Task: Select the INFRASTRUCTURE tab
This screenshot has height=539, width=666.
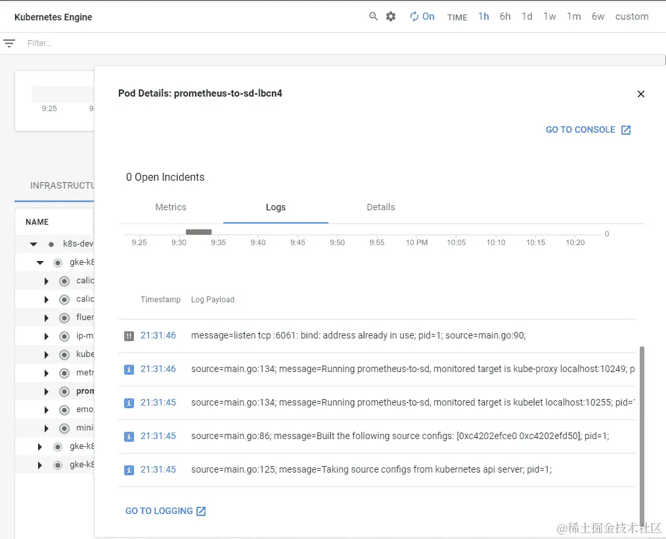Action: point(62,186)
